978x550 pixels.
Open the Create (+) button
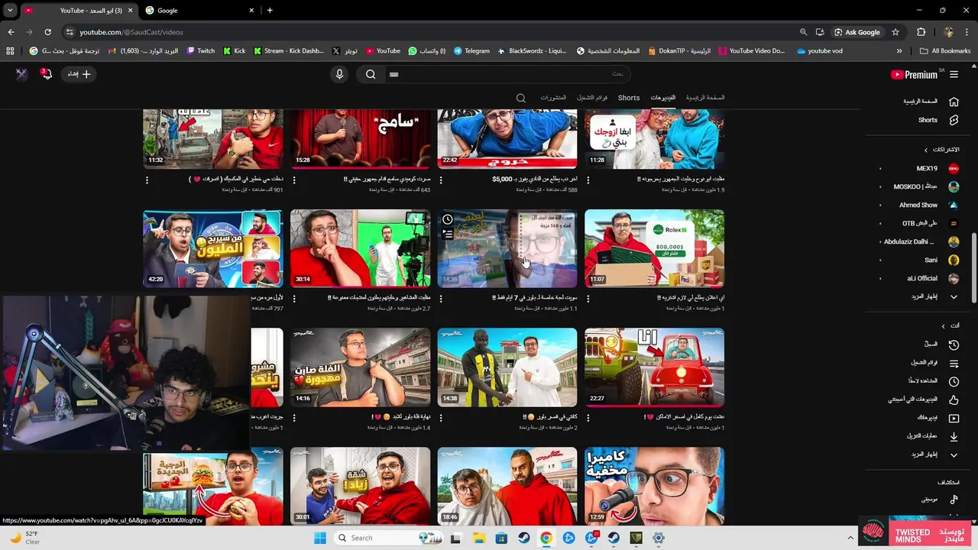(79, 74)
